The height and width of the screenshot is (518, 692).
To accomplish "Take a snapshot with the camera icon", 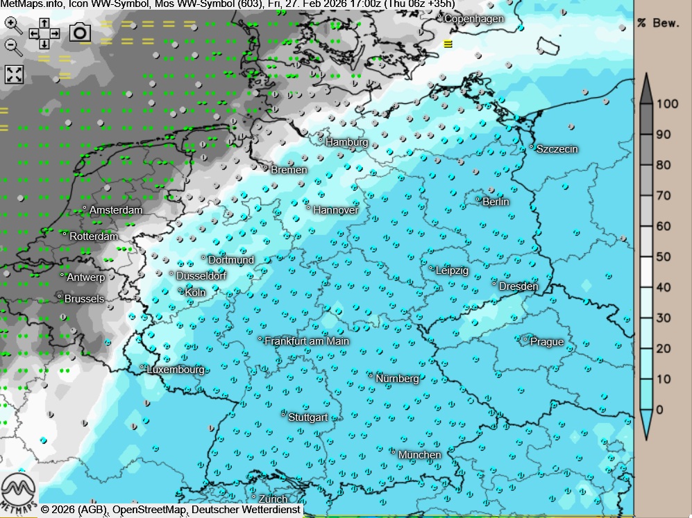I will pos(81,32).
